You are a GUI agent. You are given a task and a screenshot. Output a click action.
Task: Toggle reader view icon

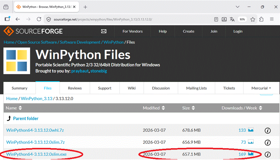(216, 19)
